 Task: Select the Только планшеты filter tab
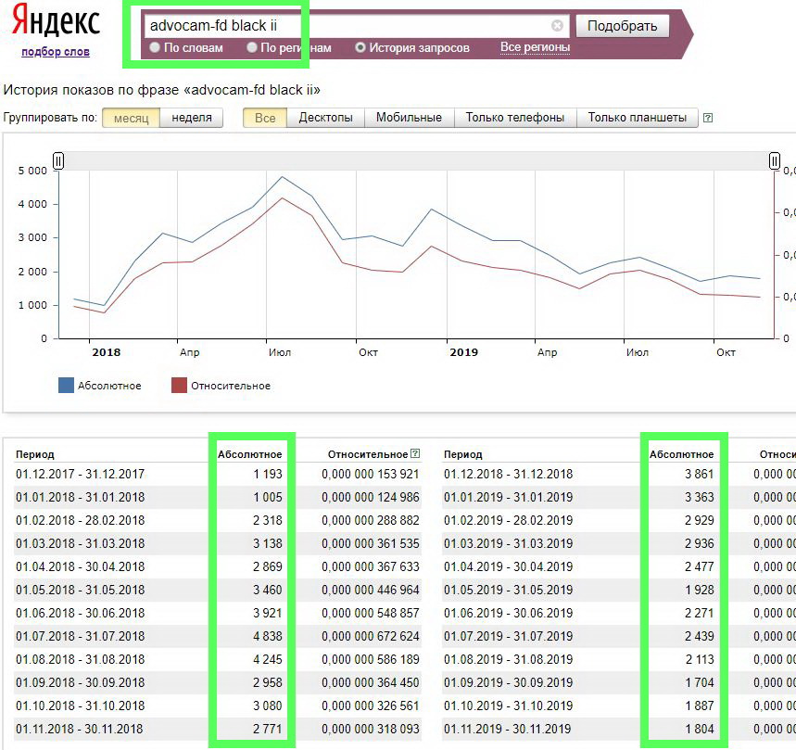pos(637,118)
